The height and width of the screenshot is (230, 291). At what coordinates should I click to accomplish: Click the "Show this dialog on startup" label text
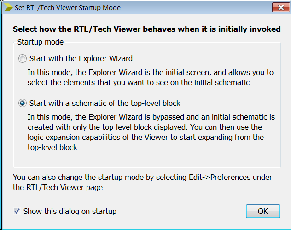(70, 211)
